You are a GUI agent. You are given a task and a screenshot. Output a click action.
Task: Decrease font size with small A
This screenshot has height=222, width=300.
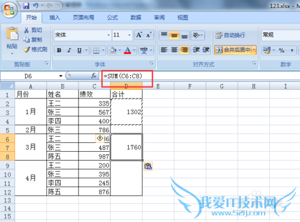[149, 35]
